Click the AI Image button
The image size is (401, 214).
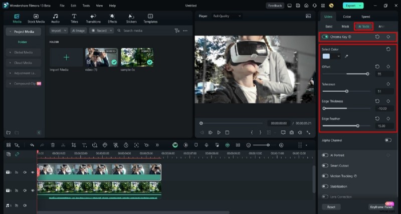(78, 30)
